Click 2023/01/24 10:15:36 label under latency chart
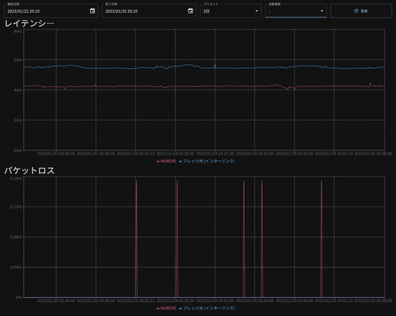 point(215,154)
